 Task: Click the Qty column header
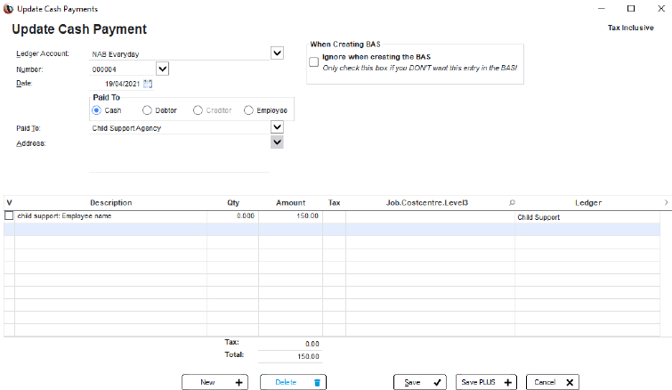(233, 203)
